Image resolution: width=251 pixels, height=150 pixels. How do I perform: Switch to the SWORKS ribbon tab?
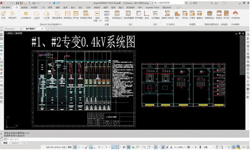[x=6, y=7]
